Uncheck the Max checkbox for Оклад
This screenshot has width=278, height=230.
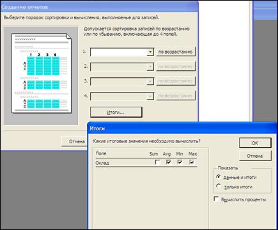[x=192, y=162]
